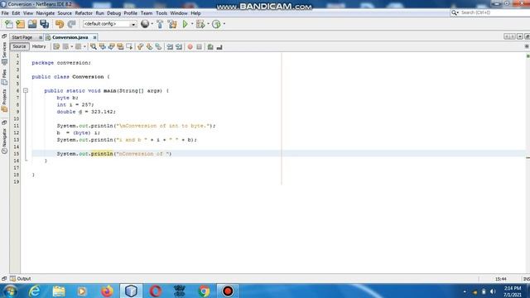Click Find Previous Occurrence icon
The image size is (530, 298).
(103, 47)
